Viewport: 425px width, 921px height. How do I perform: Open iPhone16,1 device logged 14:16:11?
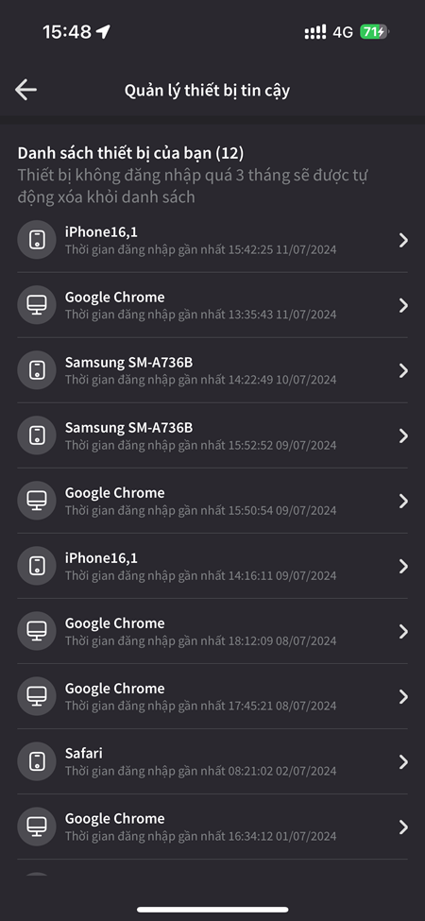coord(212,566)
